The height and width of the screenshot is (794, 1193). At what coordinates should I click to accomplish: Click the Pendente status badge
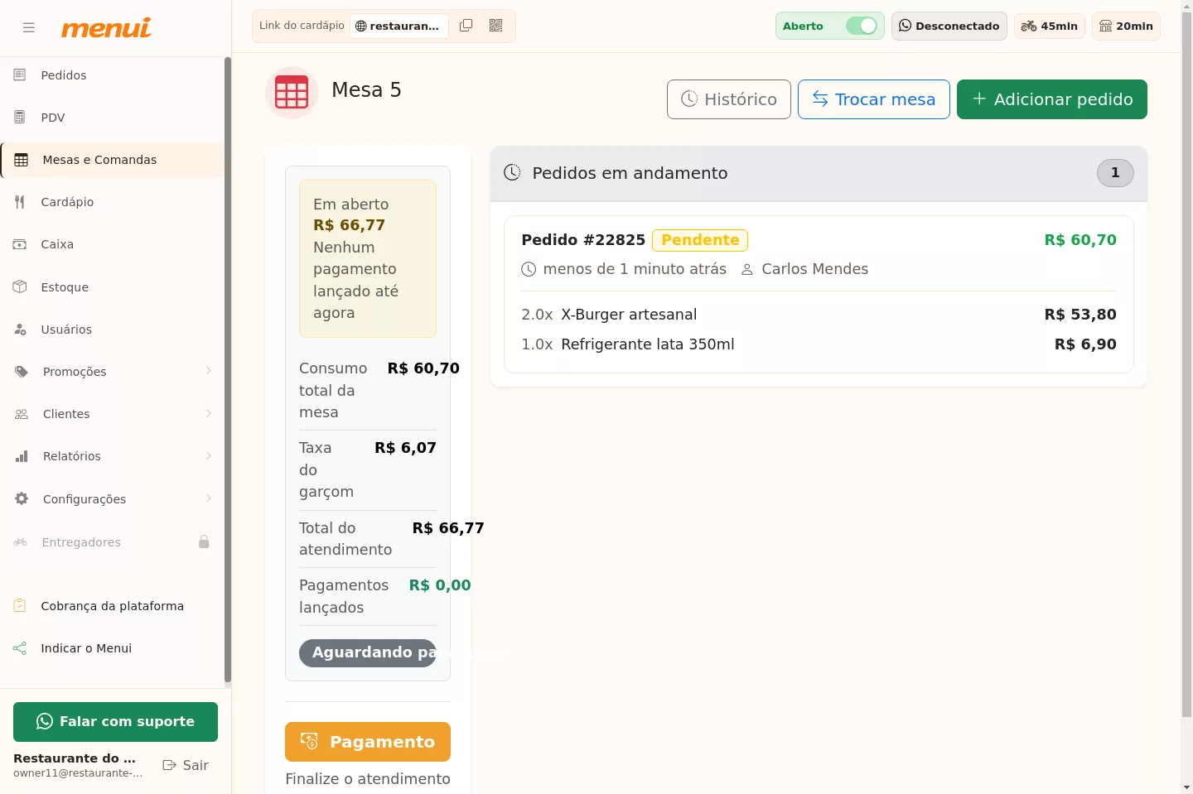tap(700, 240)
